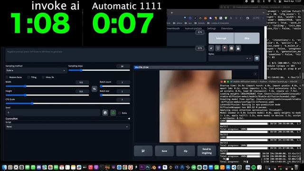
Task: Click the Send to img2img button
Action: point(207,151)
